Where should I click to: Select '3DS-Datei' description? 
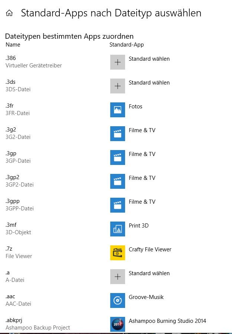[18, 89]
